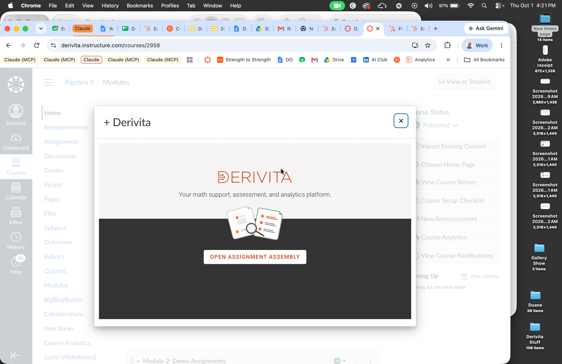
Task: Open Account in Canvas global navigation
Action: pyautogui.click(x=16, y=115)
